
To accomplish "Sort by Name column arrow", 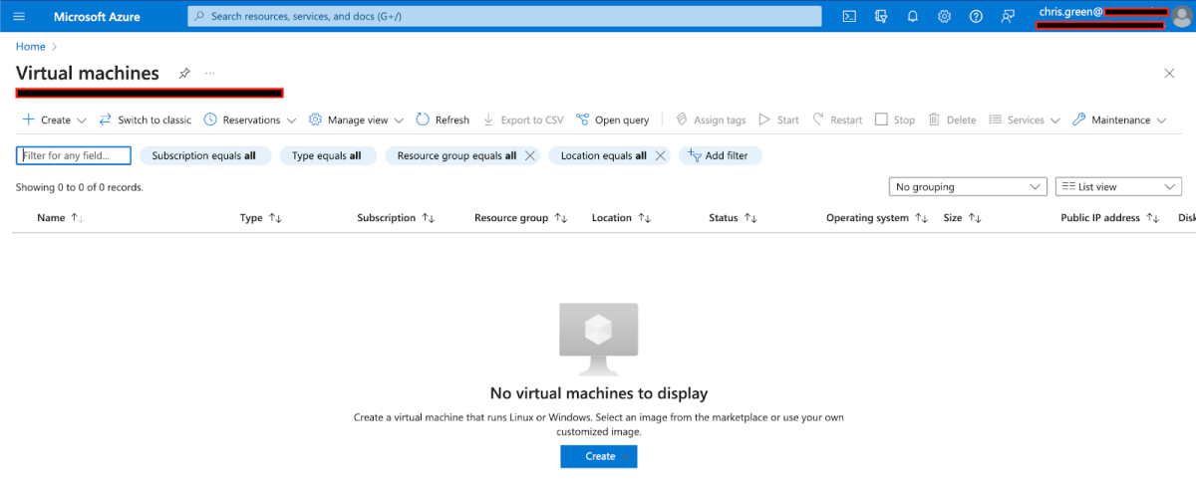I will click(78, 218).
